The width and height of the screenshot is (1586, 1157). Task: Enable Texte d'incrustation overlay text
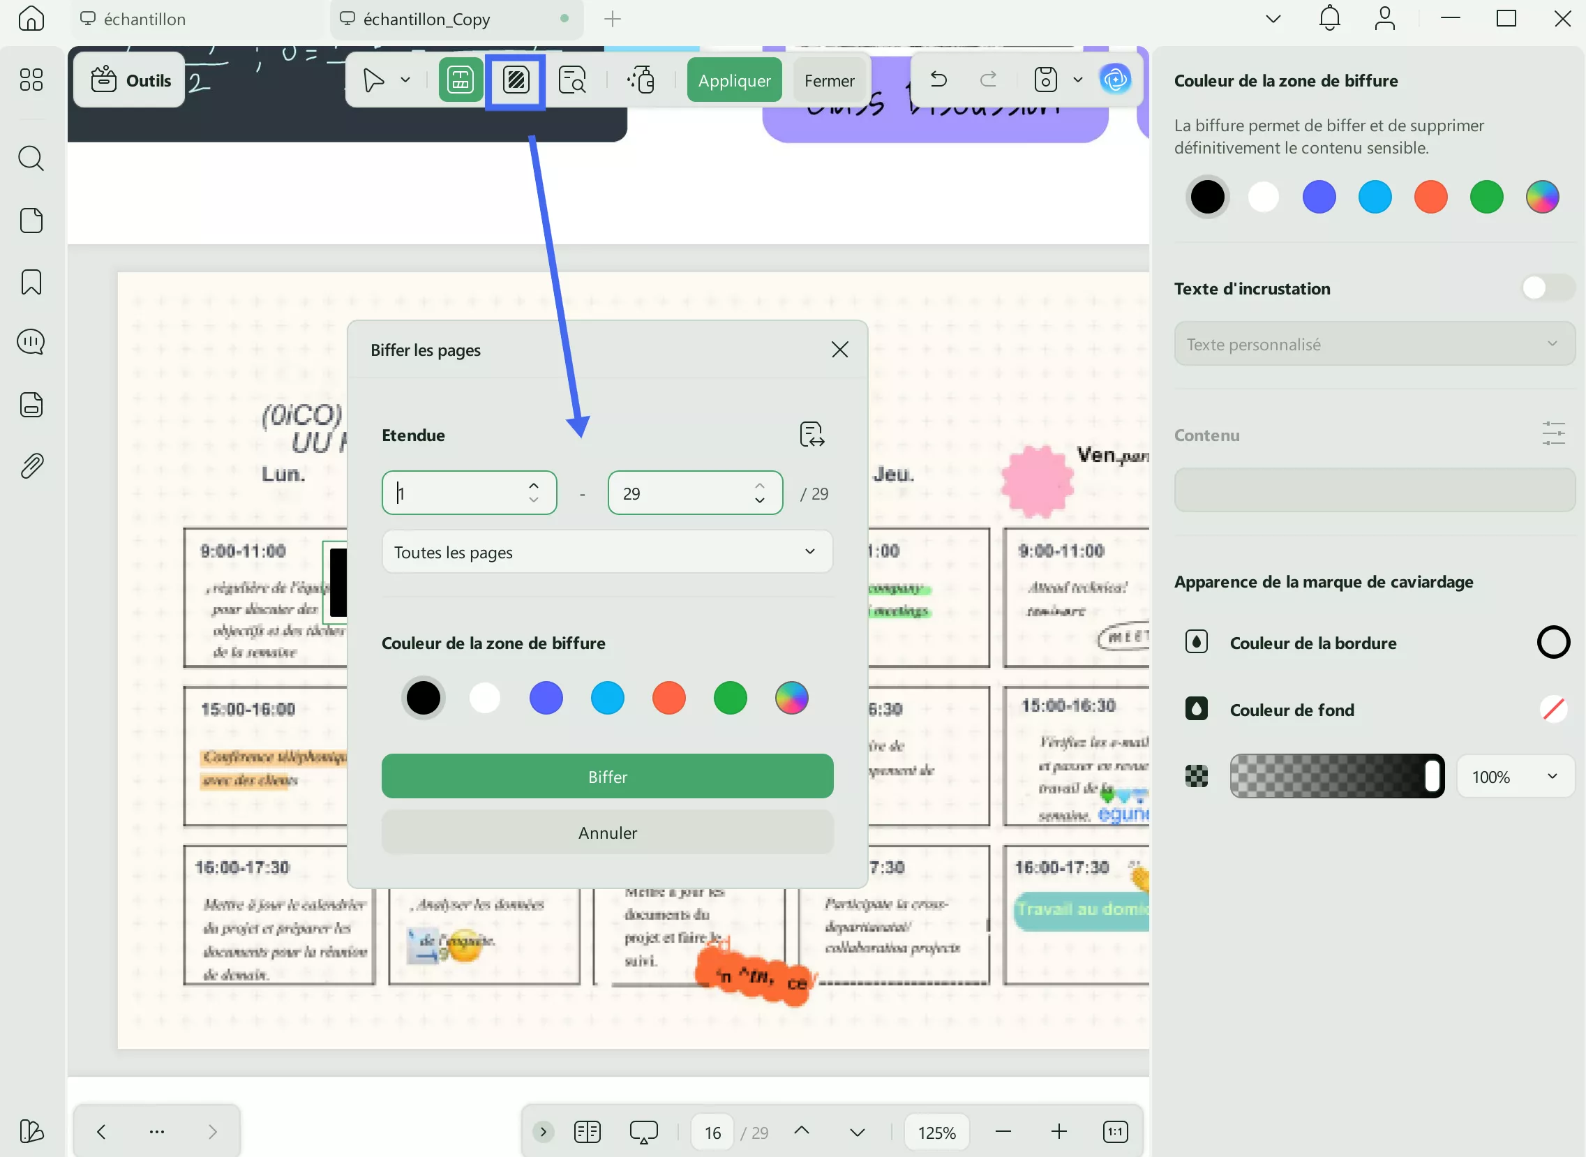[x=1548, y=287]
